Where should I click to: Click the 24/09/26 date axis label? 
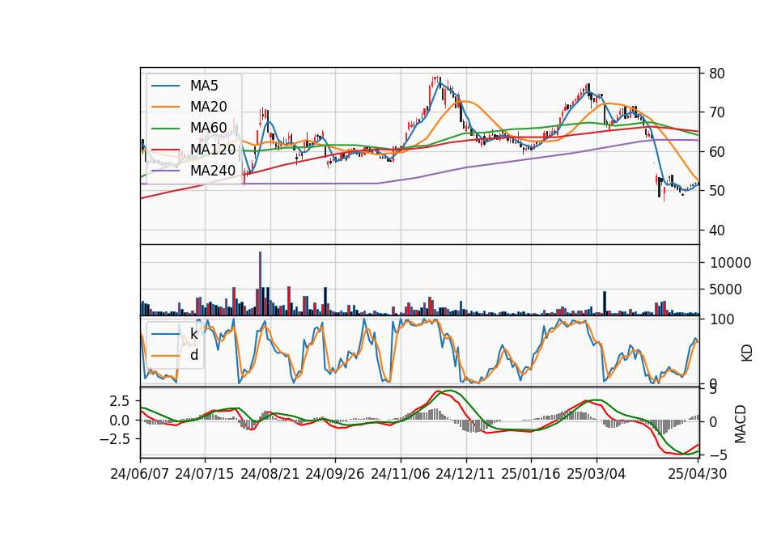pos(334,474)
